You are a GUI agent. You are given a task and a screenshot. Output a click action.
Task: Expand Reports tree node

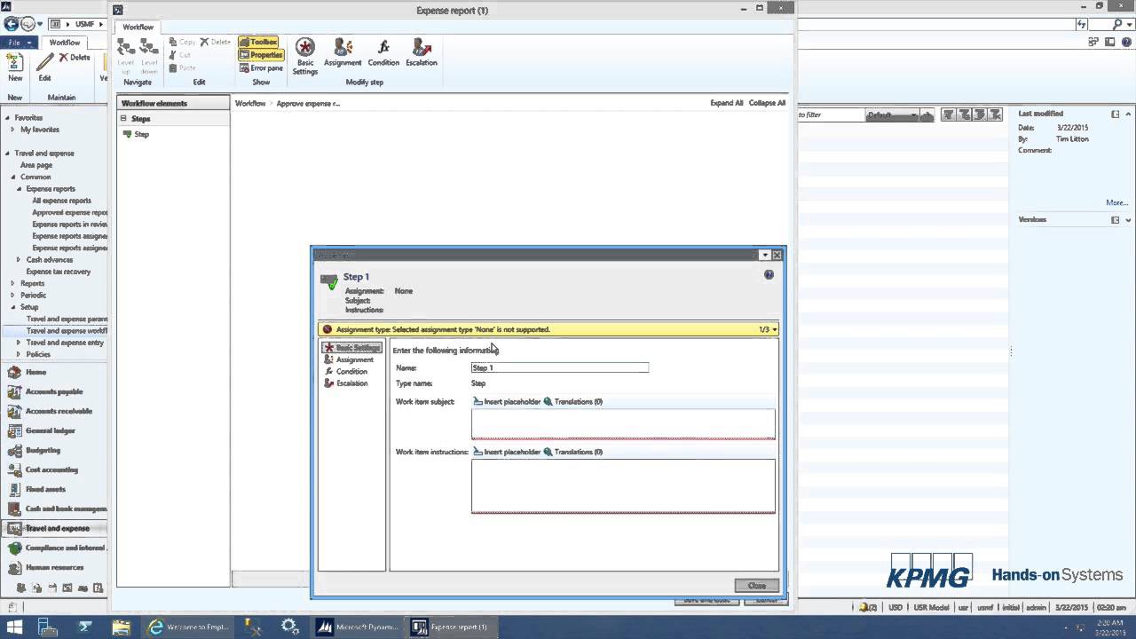(13, 283)
